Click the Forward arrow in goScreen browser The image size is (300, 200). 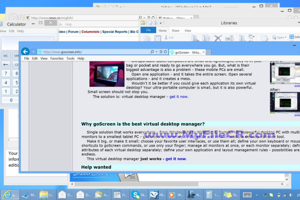click(x=33, y=52)
